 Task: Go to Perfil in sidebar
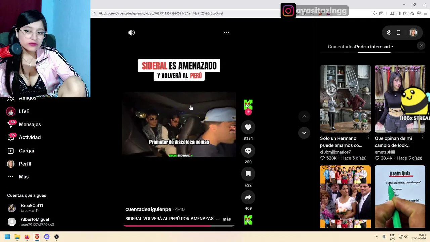(x=25, y=164)
